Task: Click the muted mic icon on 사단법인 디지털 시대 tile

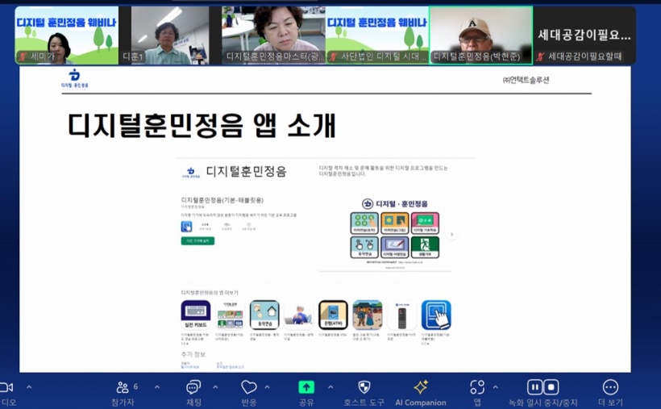Action: (334, 56)
